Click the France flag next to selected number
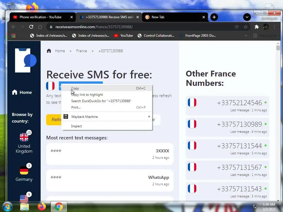 coord(50,86)
